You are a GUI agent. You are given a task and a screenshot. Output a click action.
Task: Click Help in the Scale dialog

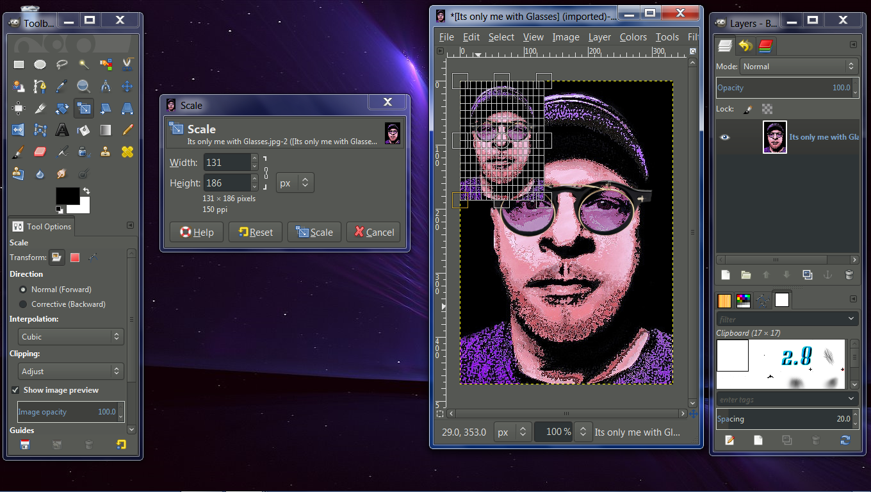tap(197, 232)
